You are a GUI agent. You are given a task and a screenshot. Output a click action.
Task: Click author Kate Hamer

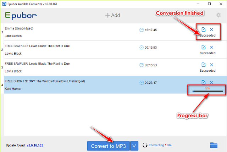coord(13,89)
